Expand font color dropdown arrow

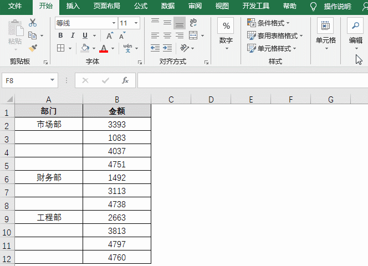(x=113, y=48)
